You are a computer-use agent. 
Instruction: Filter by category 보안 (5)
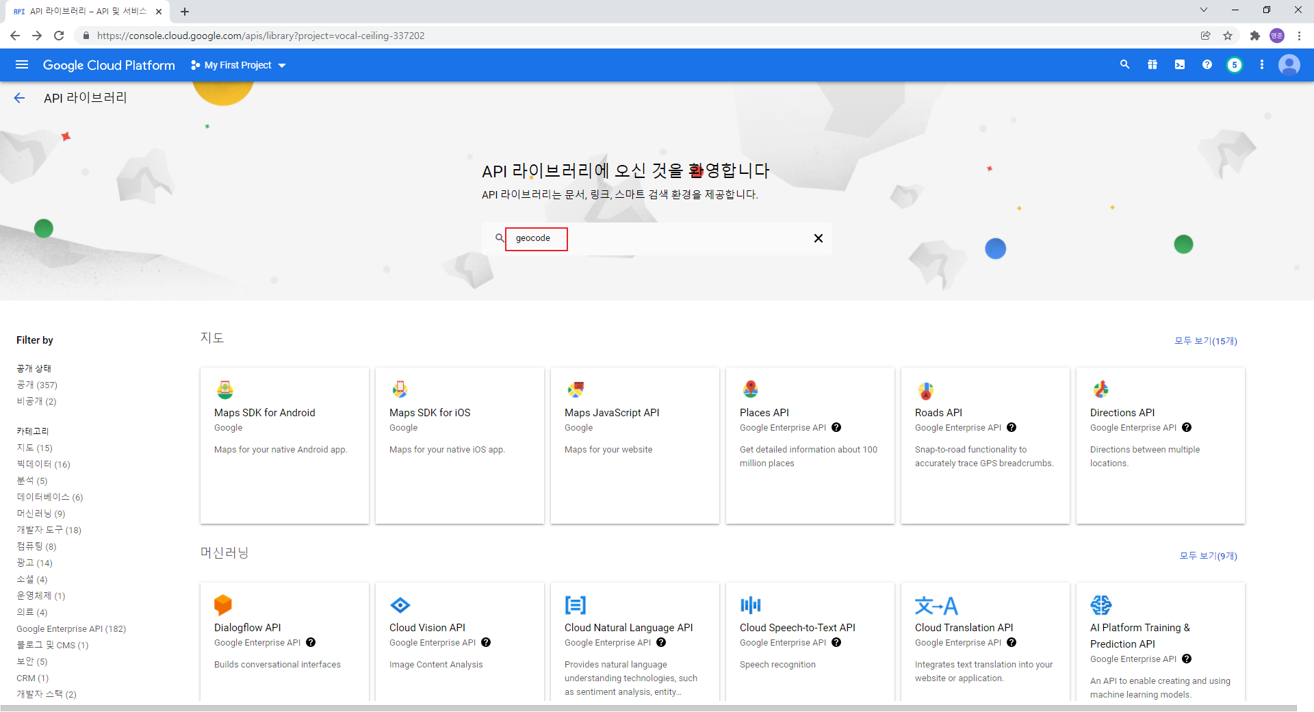tap(32, 661)
